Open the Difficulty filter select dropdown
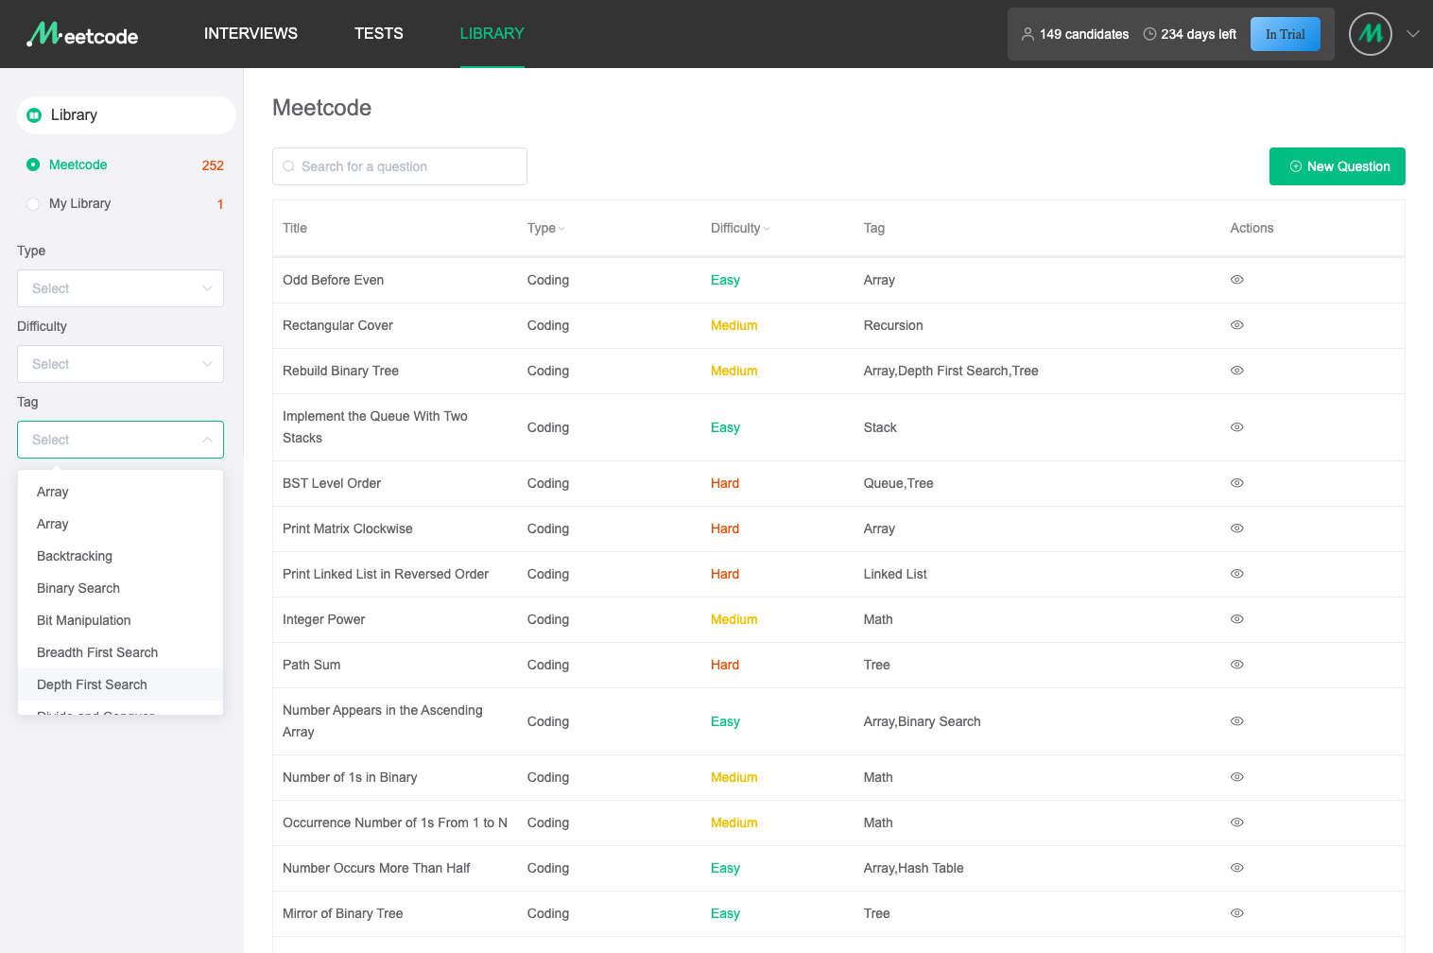The width and height of the screenshot is (1433, 953). point(120,364)
